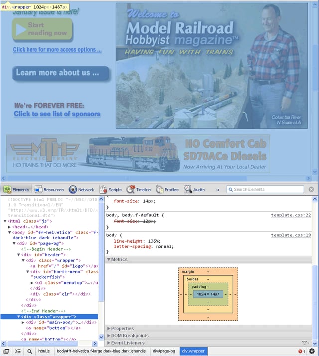Select the End Header comment node
The image size is (319, 356).
point(43,311)
